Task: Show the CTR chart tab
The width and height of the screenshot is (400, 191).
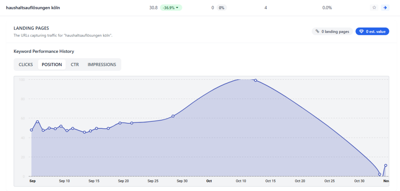Action: (75, 65)
